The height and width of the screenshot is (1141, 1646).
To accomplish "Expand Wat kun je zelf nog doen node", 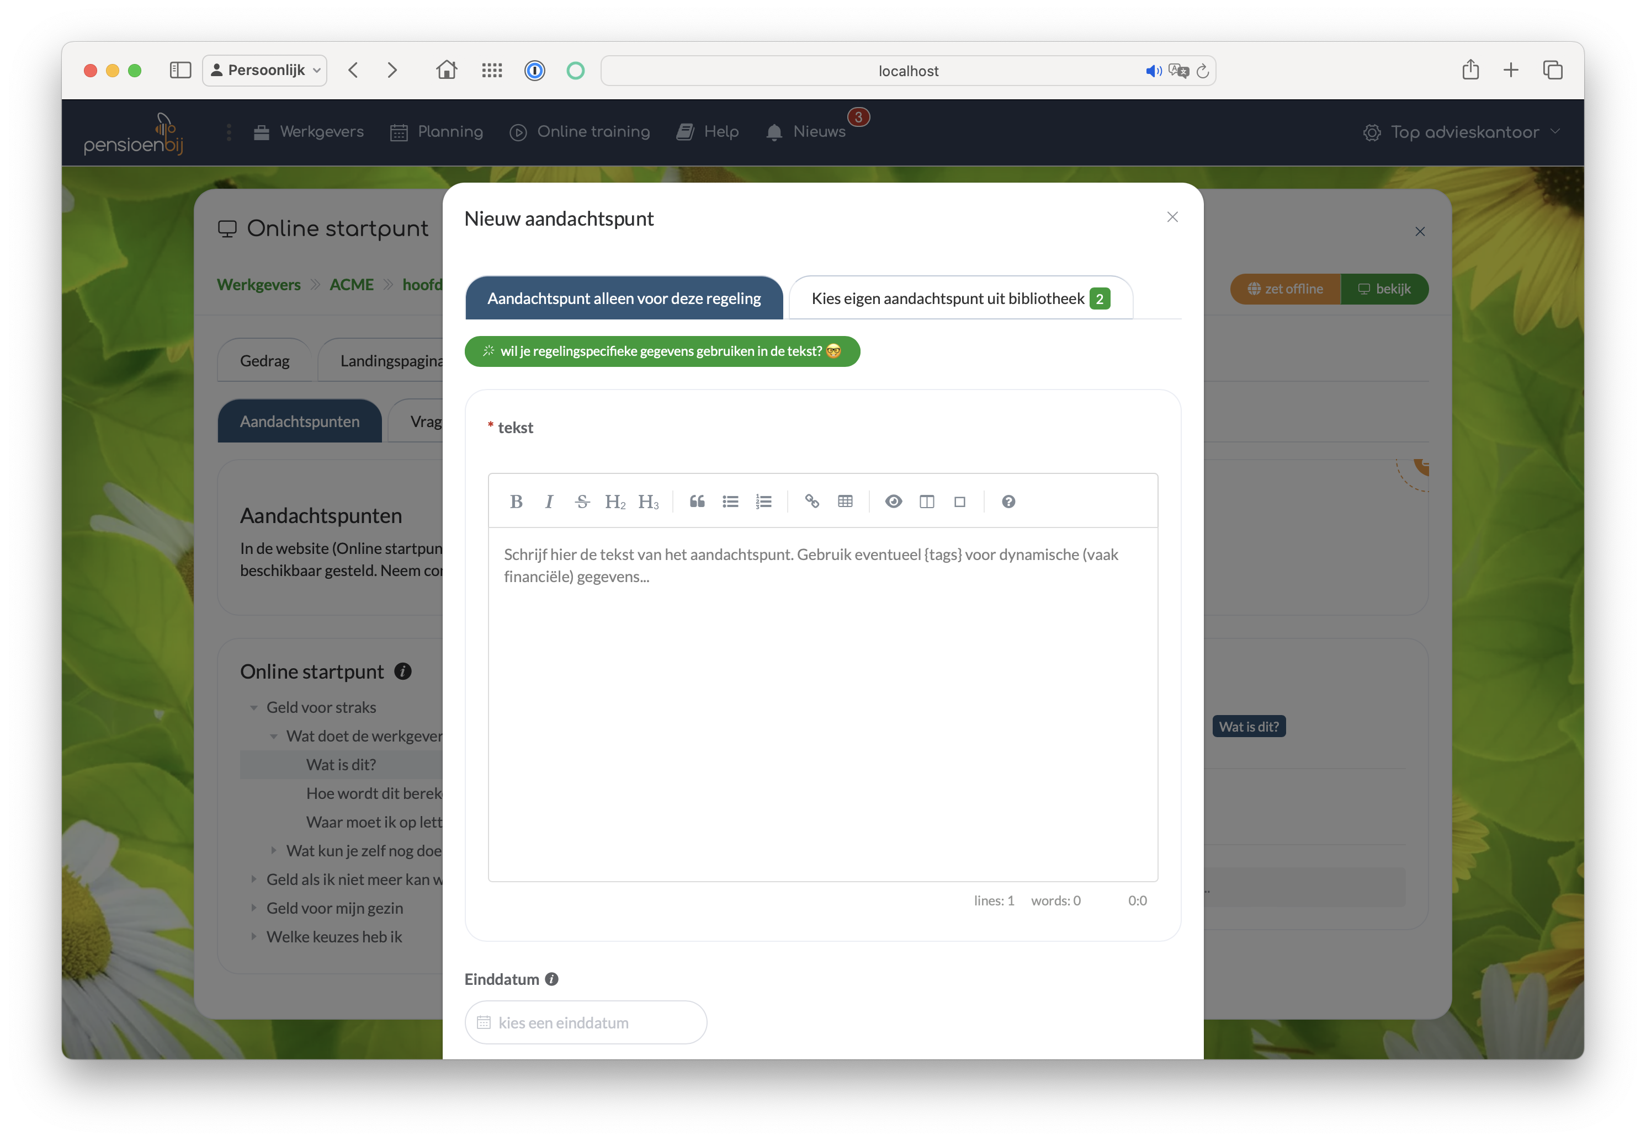I will (x=274, y=851).
